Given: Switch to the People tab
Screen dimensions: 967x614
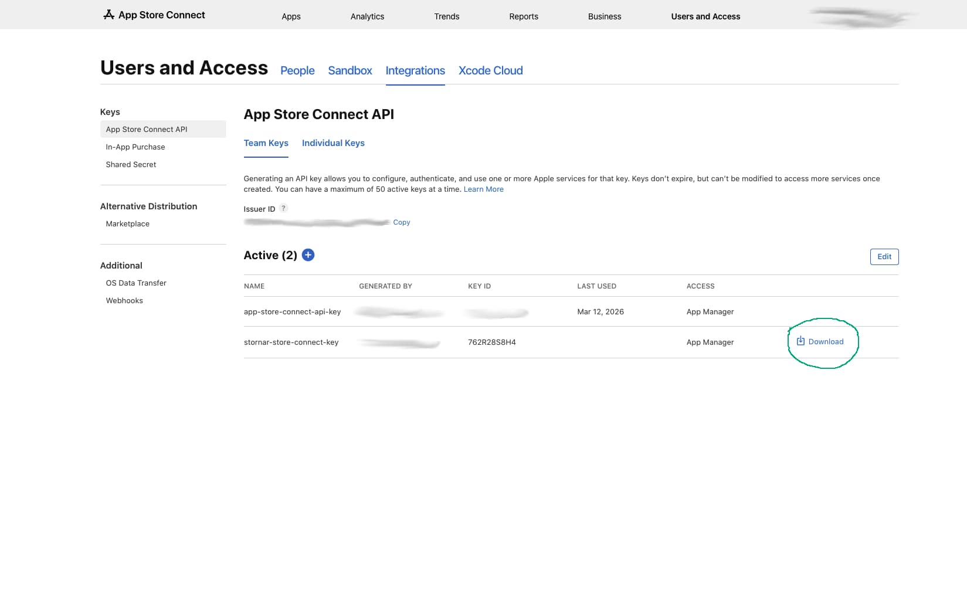Looking at the screenshot, I should click(297, 70).
